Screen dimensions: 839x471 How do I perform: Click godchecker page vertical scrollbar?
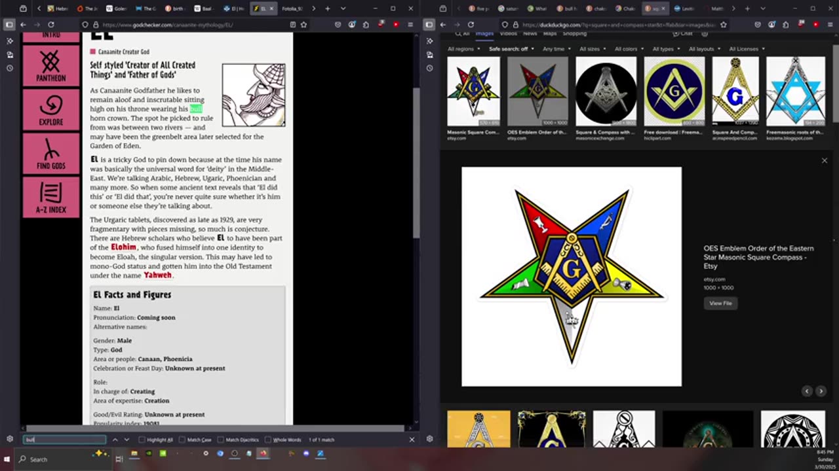click(416, 162)
